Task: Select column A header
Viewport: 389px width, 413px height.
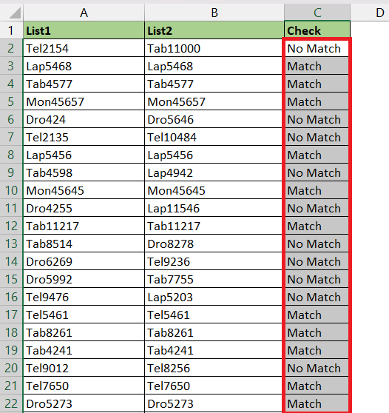Action: (x=84, y=13)
